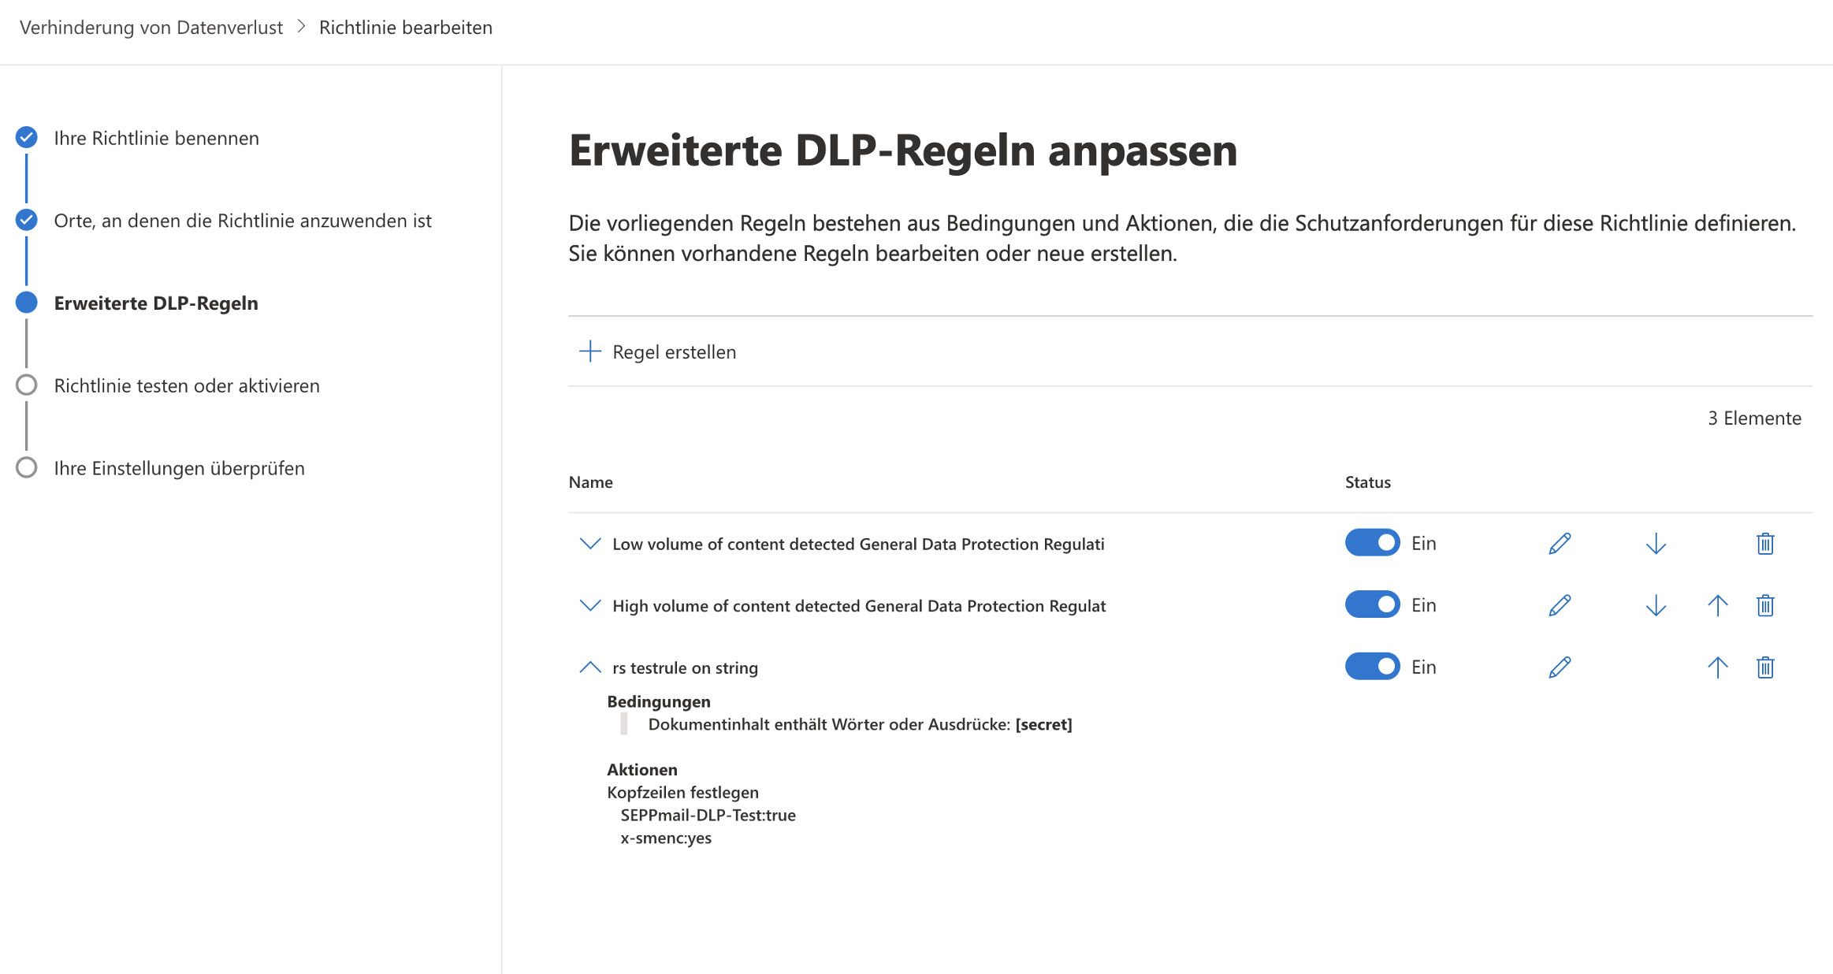Screen dimensions: 1833x974
Task: Expand the "High volume of content detected" rule
Action: point(589,605)
